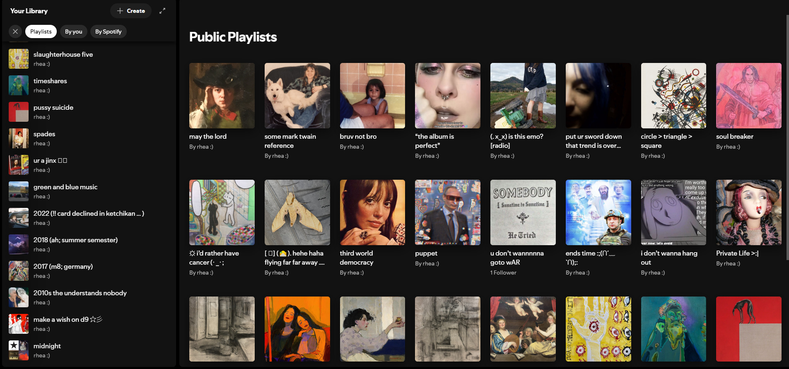Open i don't wanna hang out cover
The image size is (789, 369).
(673, 212)
